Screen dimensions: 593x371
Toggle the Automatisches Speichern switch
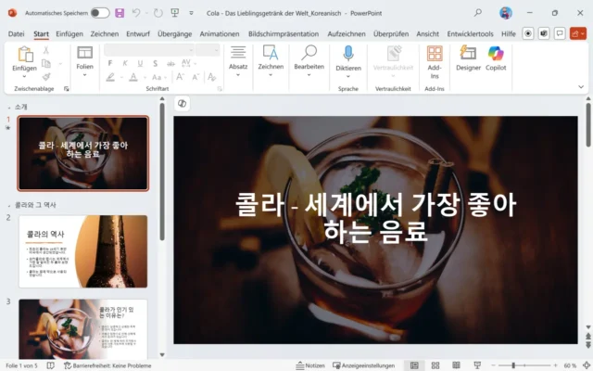pyautogui.click(x=99, y=13)
